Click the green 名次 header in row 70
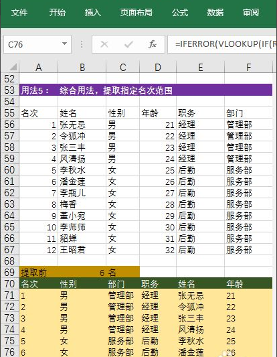 tap(38, 284)
